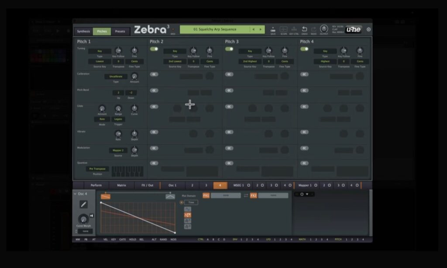Click the u-he logo
The width and height of the screenshot is (447, 268).
(353, 29)
